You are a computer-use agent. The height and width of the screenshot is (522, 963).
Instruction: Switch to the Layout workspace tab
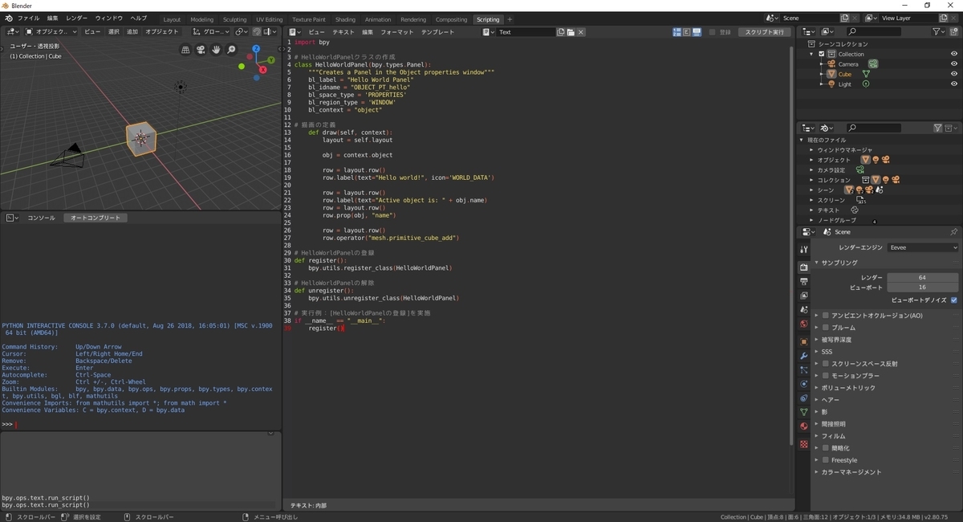pyautogui.click(x=172, y=19)
